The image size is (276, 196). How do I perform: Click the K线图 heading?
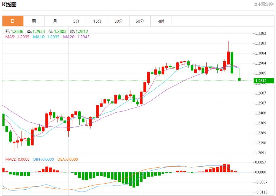click(x=9, y=5)
